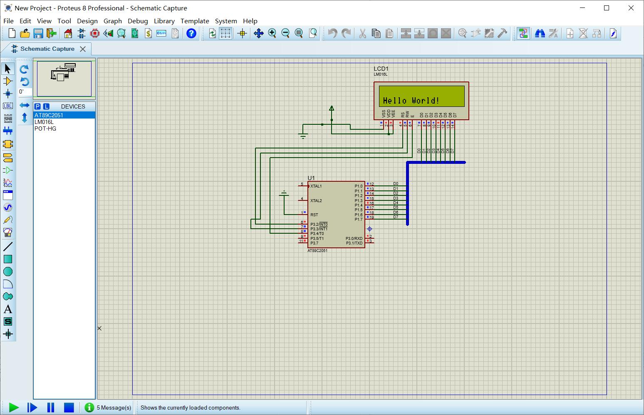Refresh the display
Screen dimensions: 644x415
tap(212, 33)
